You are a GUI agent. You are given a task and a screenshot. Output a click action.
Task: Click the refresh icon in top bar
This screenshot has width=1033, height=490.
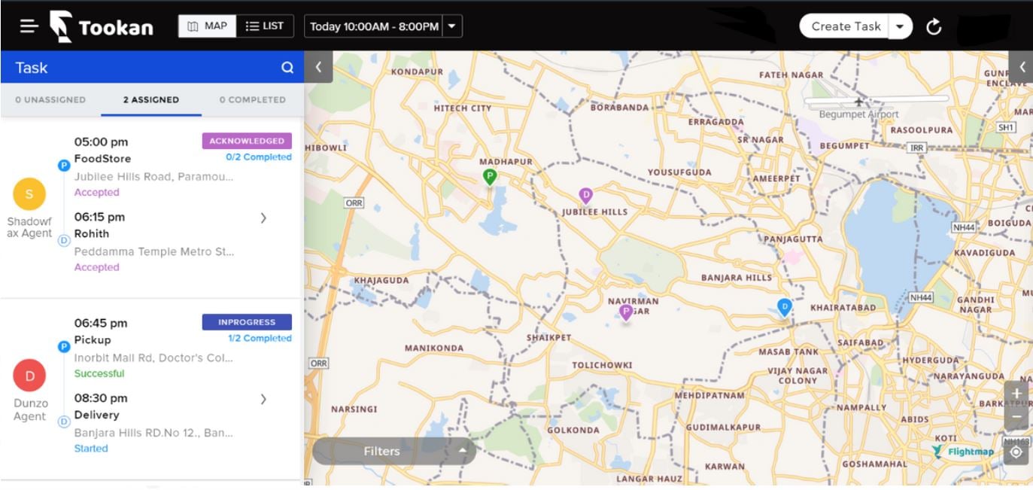[x=934, y=27]
